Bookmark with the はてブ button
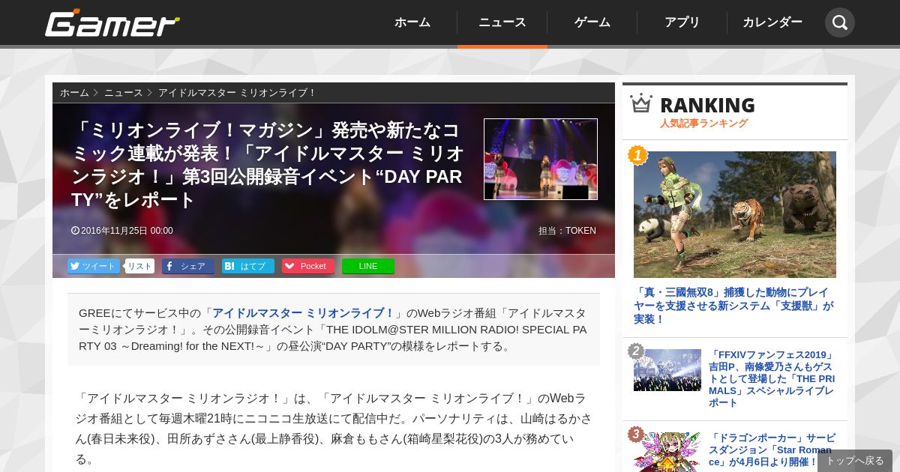The width and height of the screenshot is (900, 472). point(248,266)
